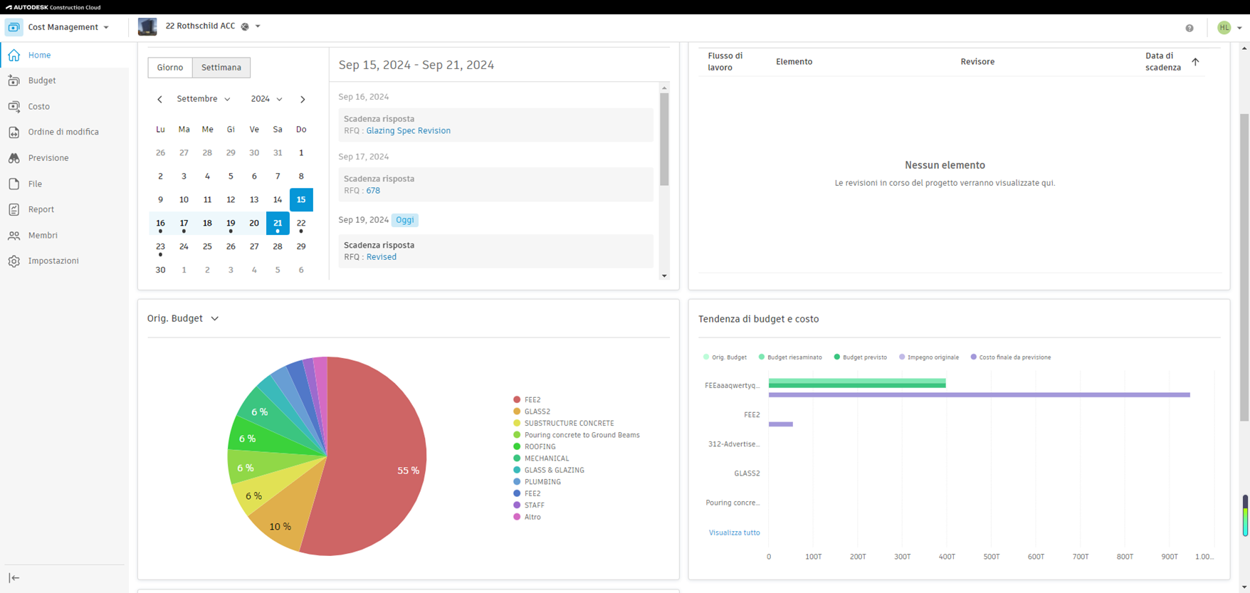Viewport: 1250px width, 593px height.
Task: Click Altro legend entry
Action: [x=527, y=517]
